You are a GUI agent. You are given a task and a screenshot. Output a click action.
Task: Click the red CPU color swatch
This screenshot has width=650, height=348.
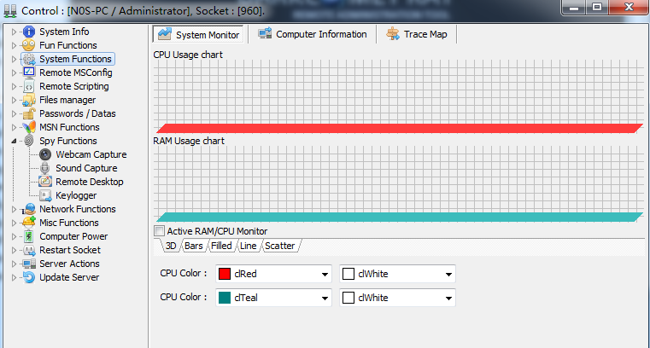225,275
